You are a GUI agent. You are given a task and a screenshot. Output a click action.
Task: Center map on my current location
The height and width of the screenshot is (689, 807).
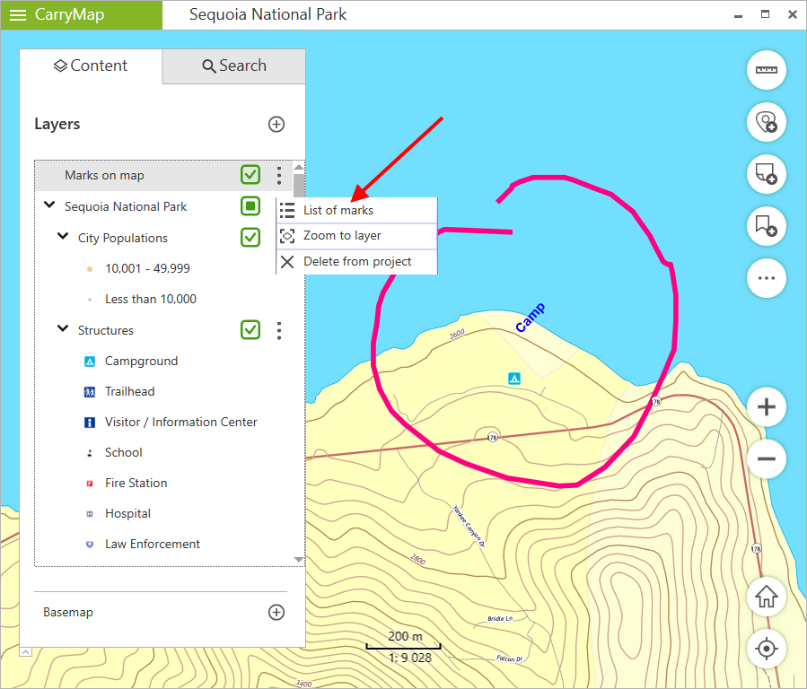point(766,648)
